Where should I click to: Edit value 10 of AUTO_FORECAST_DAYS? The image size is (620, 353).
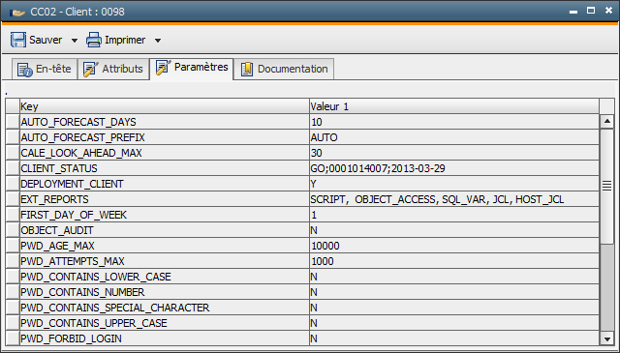click(454, 122)
